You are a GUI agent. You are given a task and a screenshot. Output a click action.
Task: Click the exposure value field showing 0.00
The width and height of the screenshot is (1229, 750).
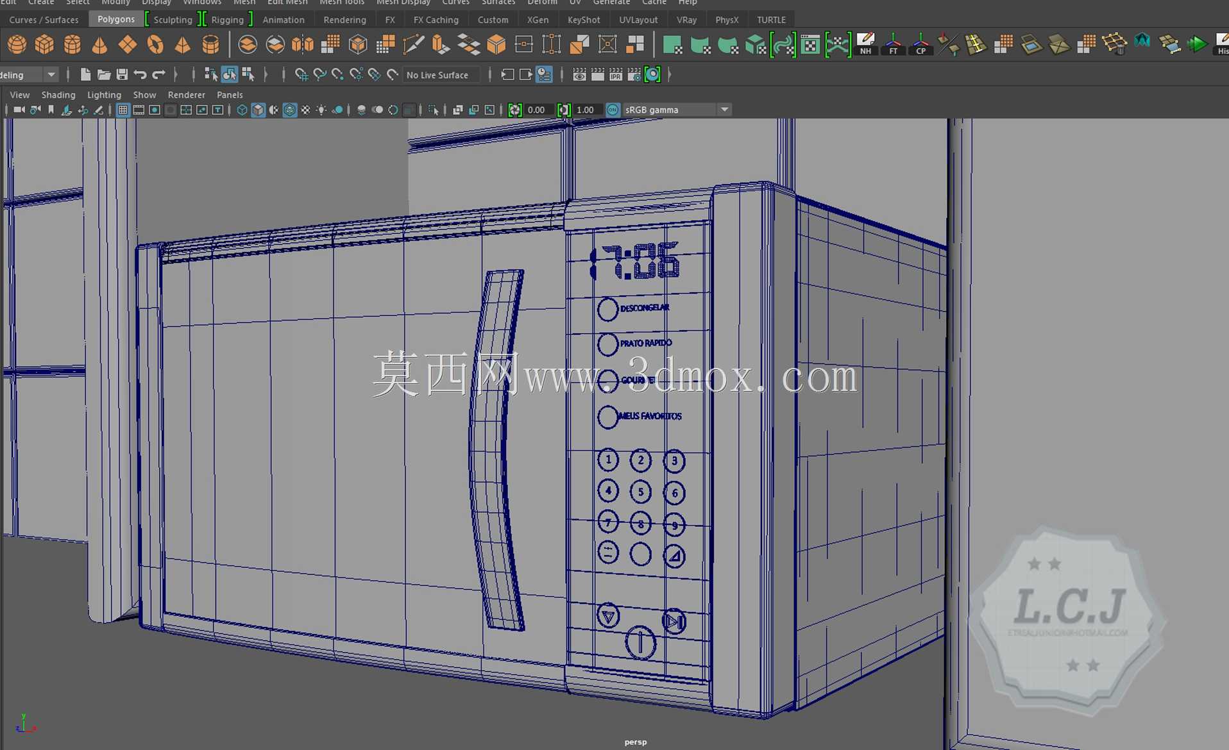pyautogui.click(x=538, y=110)
